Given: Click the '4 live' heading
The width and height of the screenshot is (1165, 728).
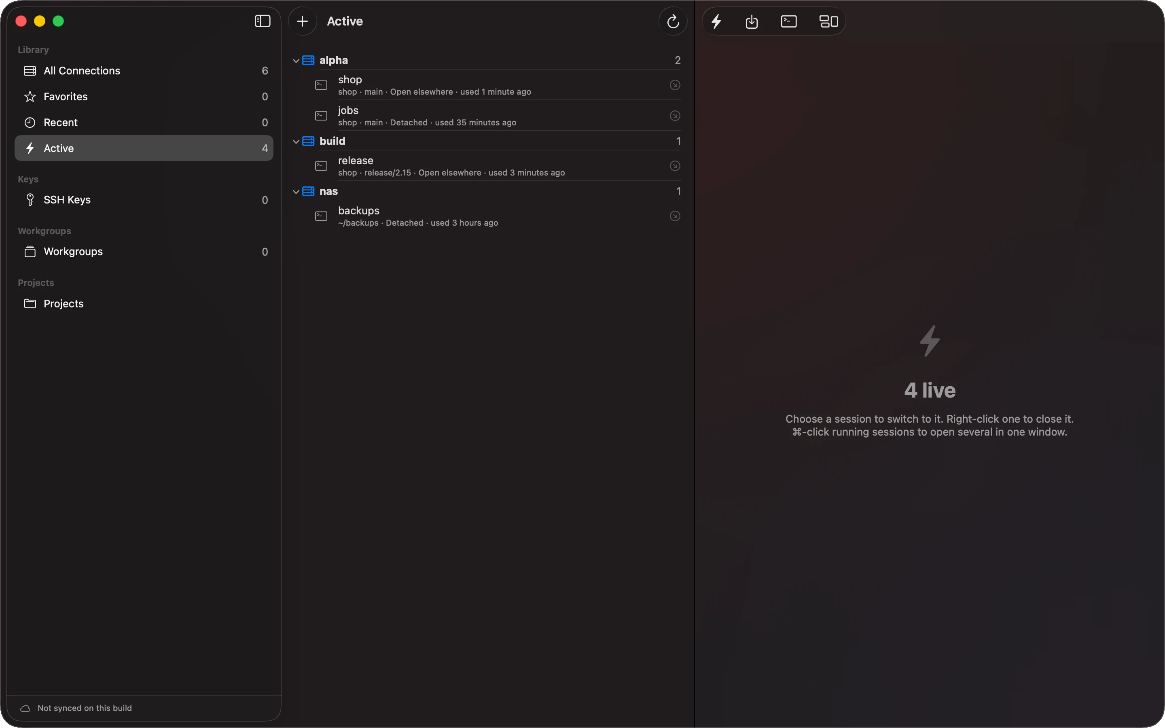Looking at the screenshot, I should pyautogui.click(x=930, y=390).
